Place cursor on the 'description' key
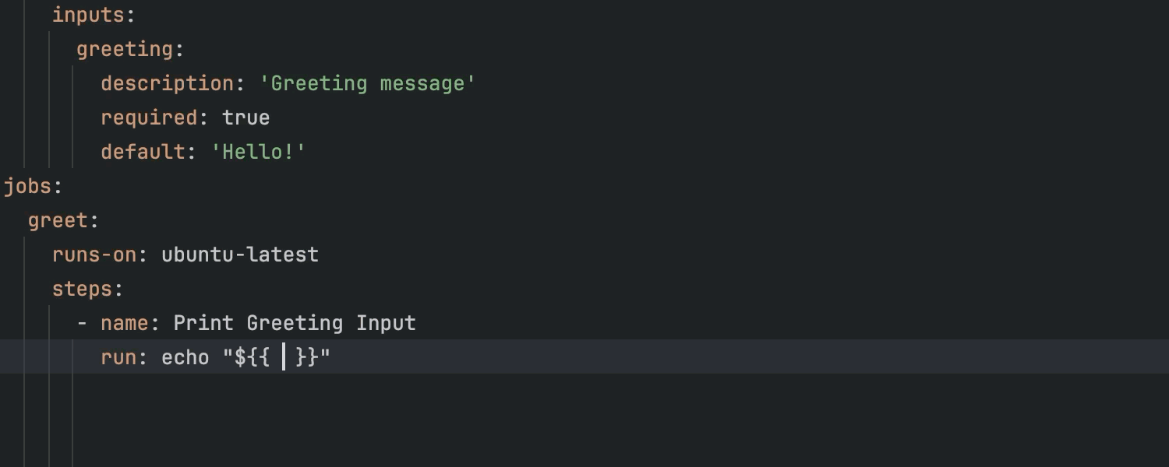 click(x=167, y=84)
